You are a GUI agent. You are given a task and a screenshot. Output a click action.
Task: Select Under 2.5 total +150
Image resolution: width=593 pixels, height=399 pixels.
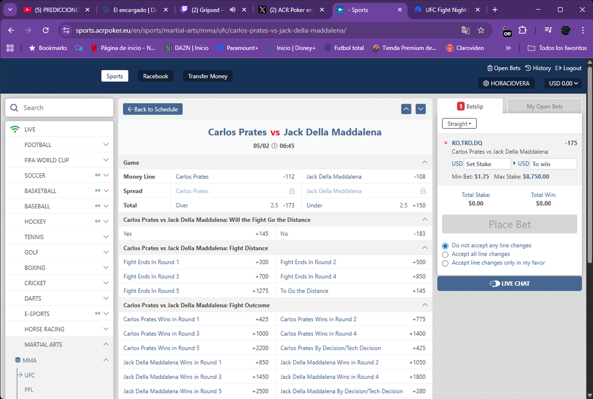[366, 205]
